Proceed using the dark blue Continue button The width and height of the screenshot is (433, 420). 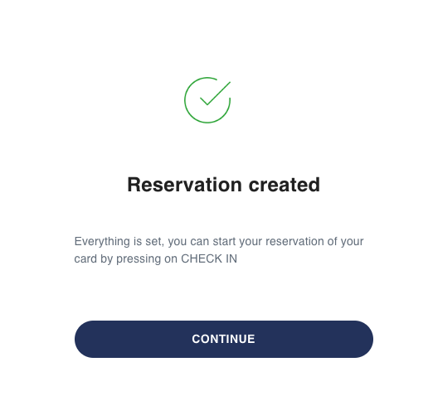(224, 339)
